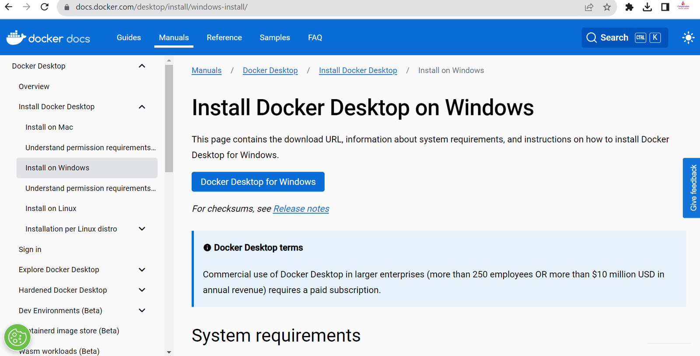Expand the Dev Environments (Beta) section
The image size is (700, 356).
[x=142, y=311]
